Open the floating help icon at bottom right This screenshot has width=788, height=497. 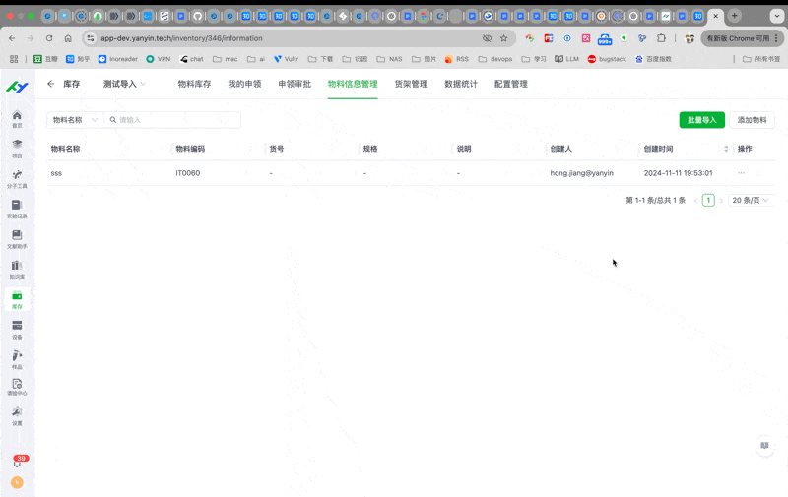pyautogui.click(x=765, y=446)
